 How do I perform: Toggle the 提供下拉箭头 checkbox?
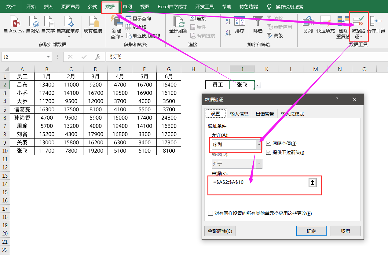coord(269,152)
